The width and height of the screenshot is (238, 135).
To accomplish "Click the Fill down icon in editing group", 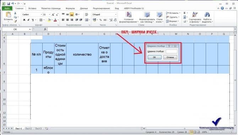I will (x=185, y=17).
